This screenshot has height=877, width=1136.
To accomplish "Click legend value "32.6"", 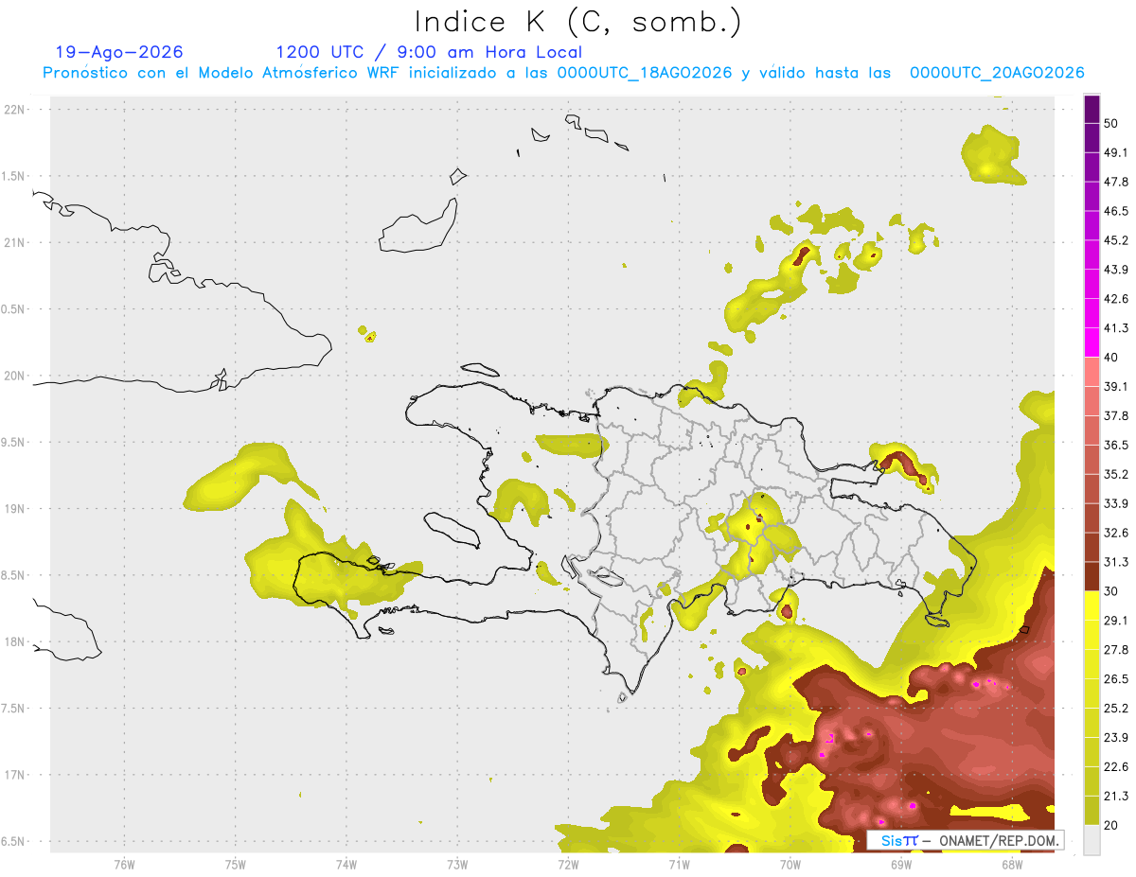I will point(1115,533).
